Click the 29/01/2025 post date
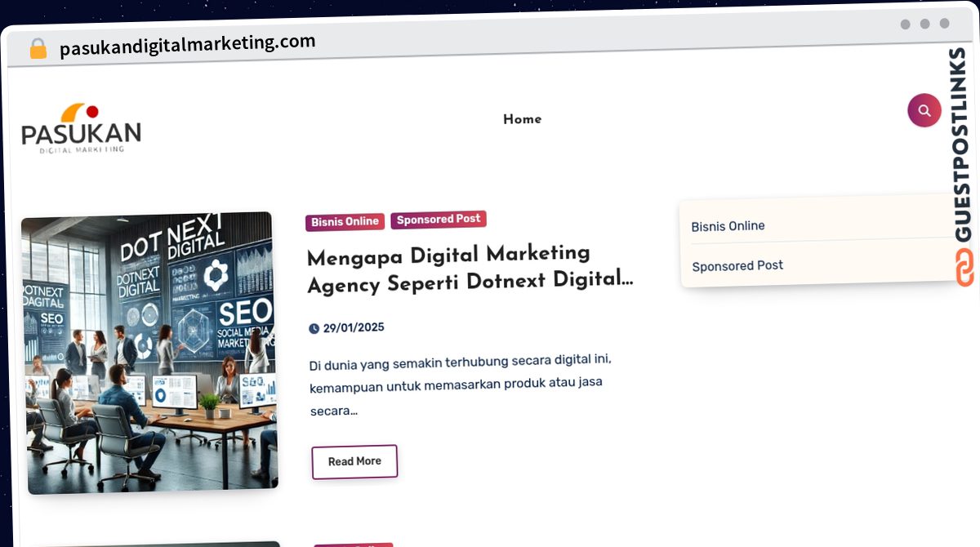 click(x=354, y=327)
